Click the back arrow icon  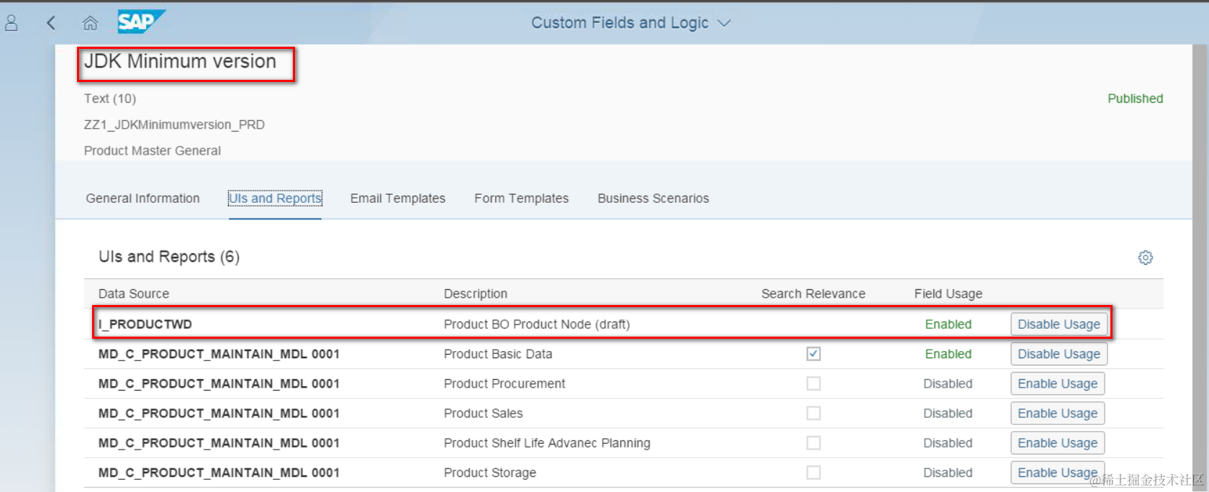50,23
